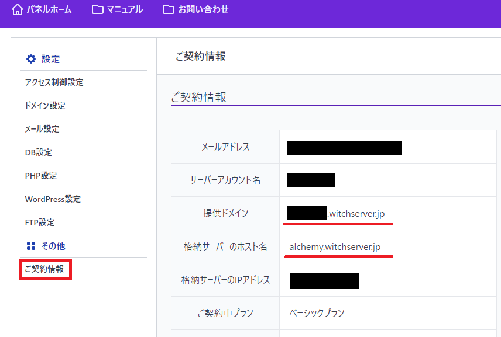Open WordPress設定 in the sidebar

coord(53,199)
